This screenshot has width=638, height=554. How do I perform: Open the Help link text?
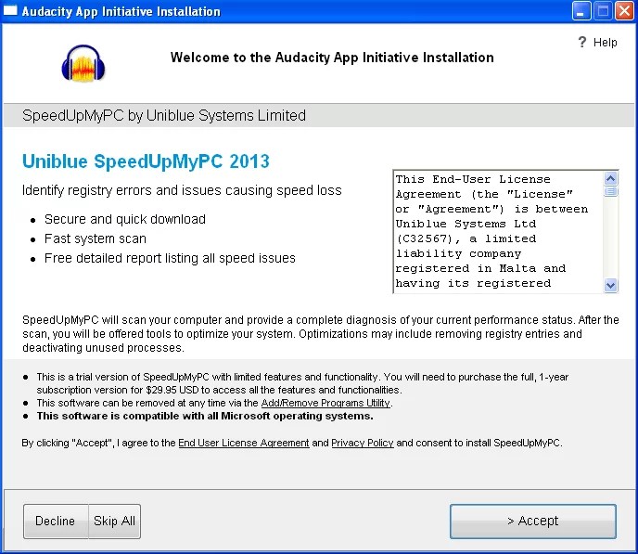point(605,43)
